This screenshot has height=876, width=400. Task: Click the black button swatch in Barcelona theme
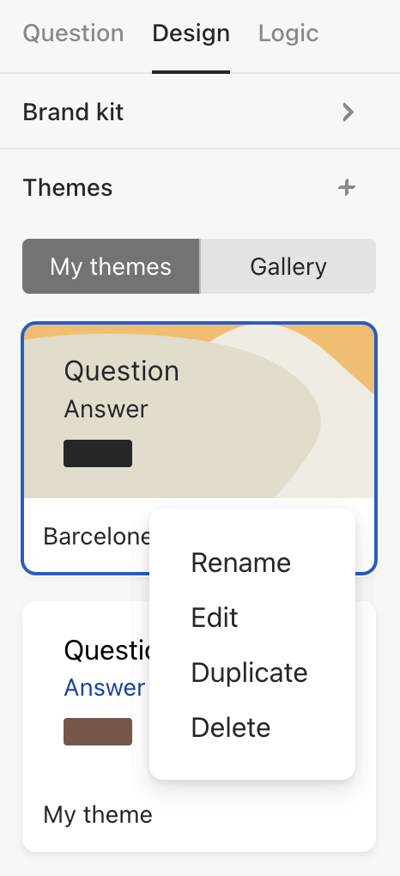98,453
